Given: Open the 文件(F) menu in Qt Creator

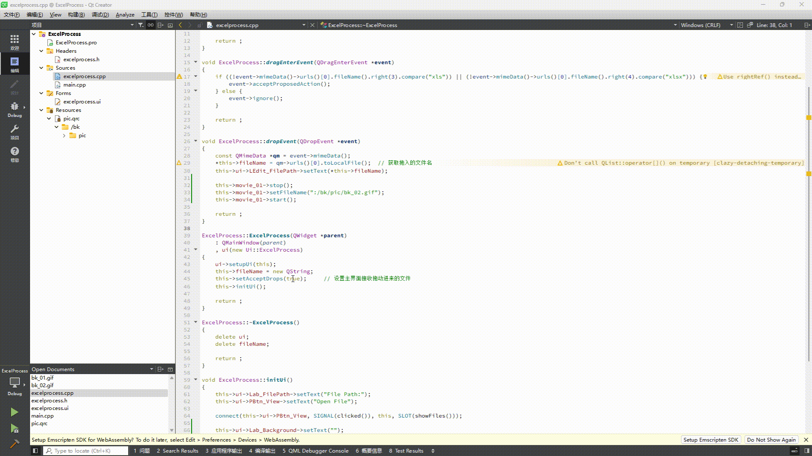Looking at the screenshot, I should (x=11, y=14).
